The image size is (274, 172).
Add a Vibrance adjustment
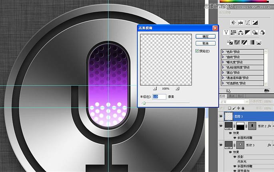click(226, 32)
